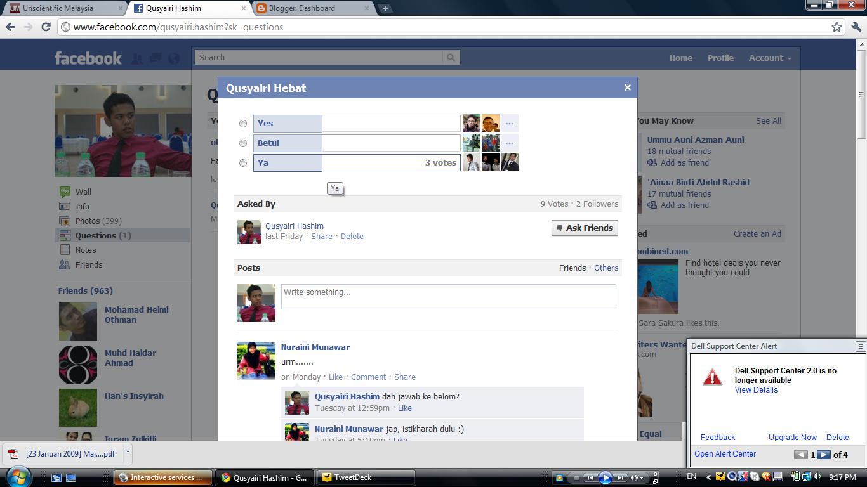Viewport: 867px width, 487px height.
Task: Bookmark this page with the star icon
Action: coord(837,27)
